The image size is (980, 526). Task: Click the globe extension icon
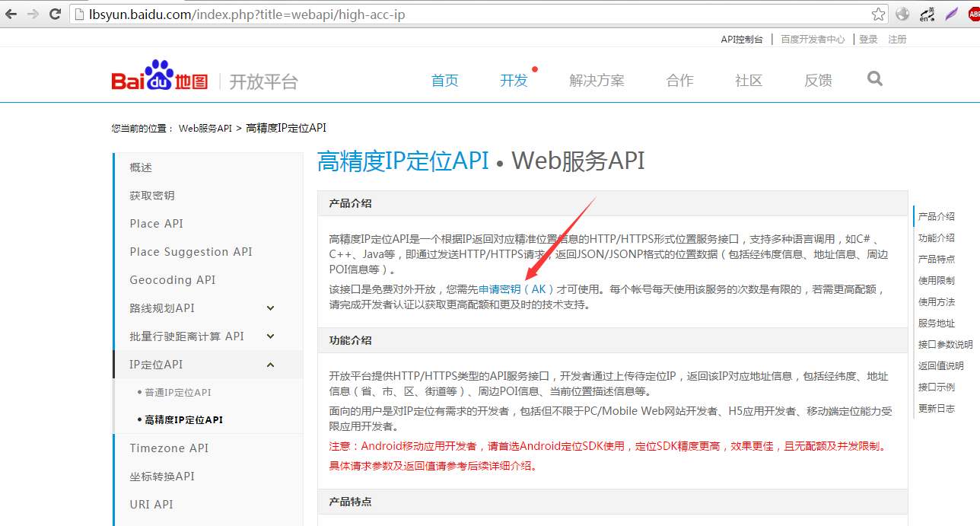tap(902, 14)
